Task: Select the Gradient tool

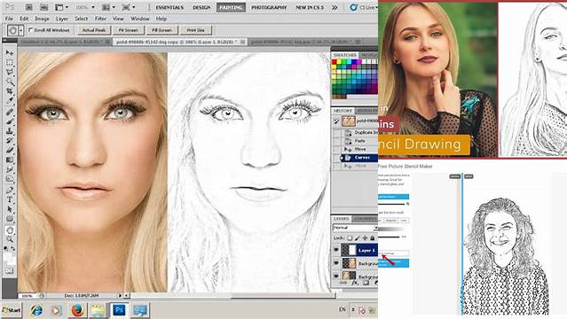Action: 10,159
